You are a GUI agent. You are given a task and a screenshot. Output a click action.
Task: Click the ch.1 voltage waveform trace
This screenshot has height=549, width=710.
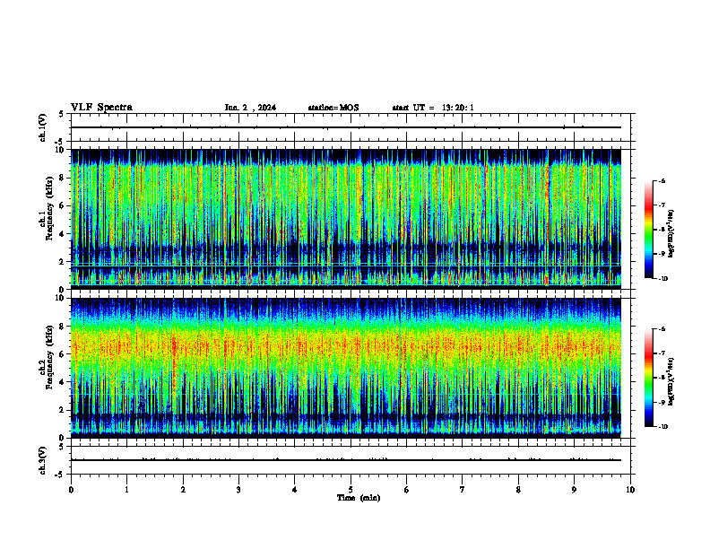coord(346,127)
